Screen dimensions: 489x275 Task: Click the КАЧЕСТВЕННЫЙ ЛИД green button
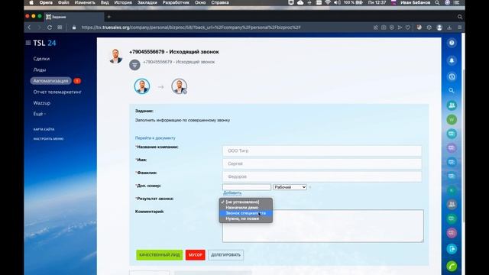click(160, 255)
